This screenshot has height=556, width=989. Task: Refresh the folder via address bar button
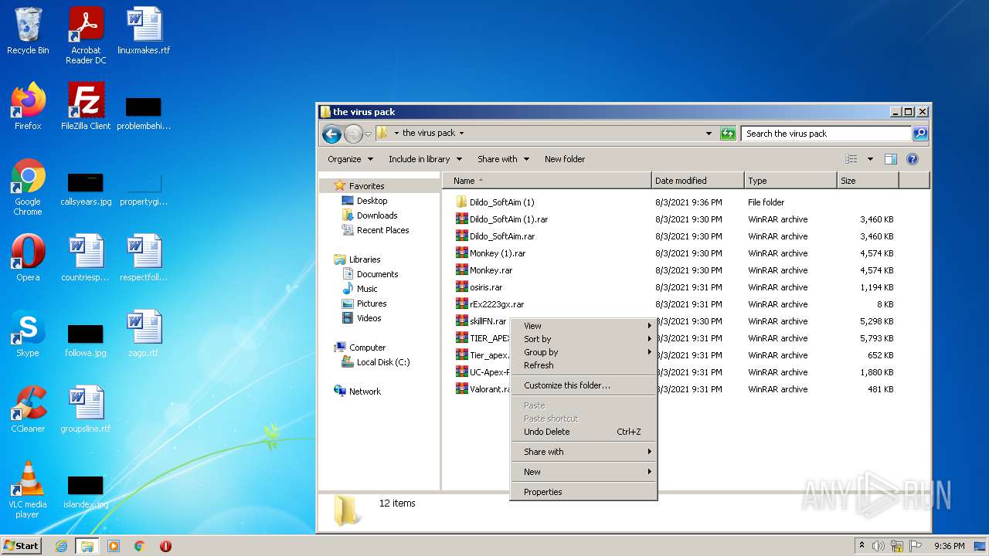(x=727, y=134)
